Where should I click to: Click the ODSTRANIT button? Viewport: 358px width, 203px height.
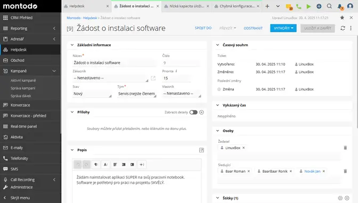pos(253,28)
